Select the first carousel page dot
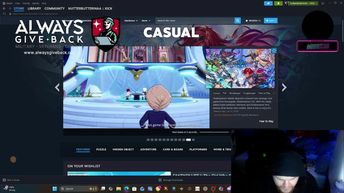The width and height of the screenshot is (344, 193). click(x=148, y=140)
